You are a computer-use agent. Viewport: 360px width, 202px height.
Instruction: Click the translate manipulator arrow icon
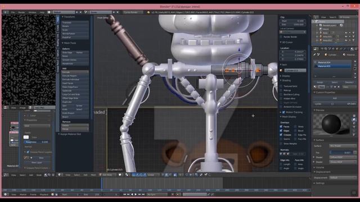[x=137, y=175]
